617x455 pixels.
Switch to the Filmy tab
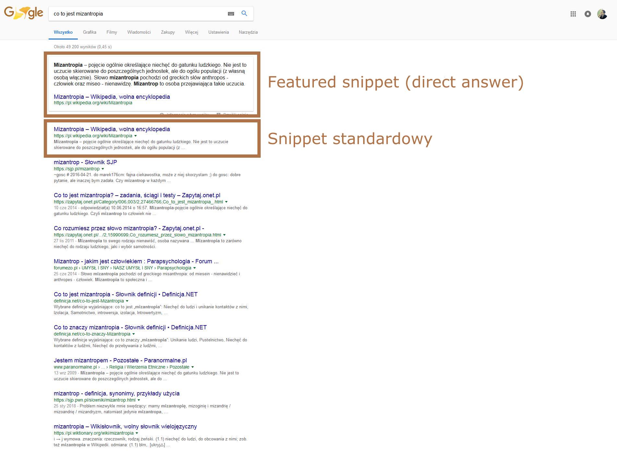tap(112, 32)
